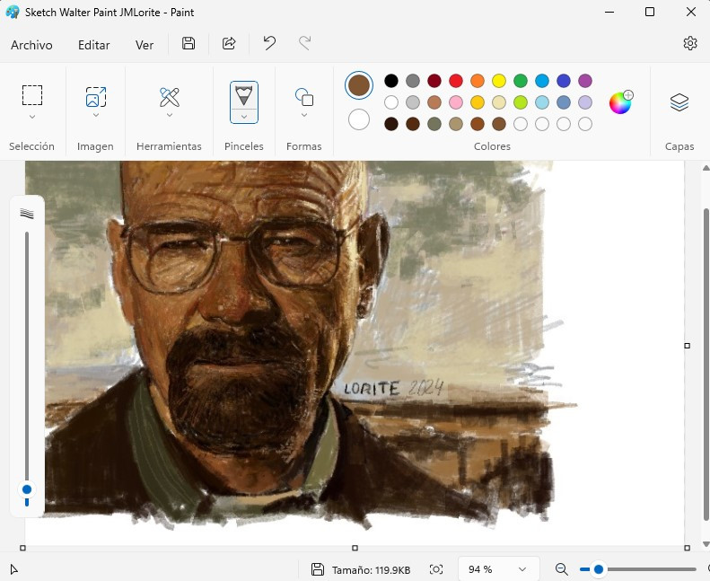Screen dimensions: 710x581
Task: Click the fit-to-window icon
Action: point(436,569)
